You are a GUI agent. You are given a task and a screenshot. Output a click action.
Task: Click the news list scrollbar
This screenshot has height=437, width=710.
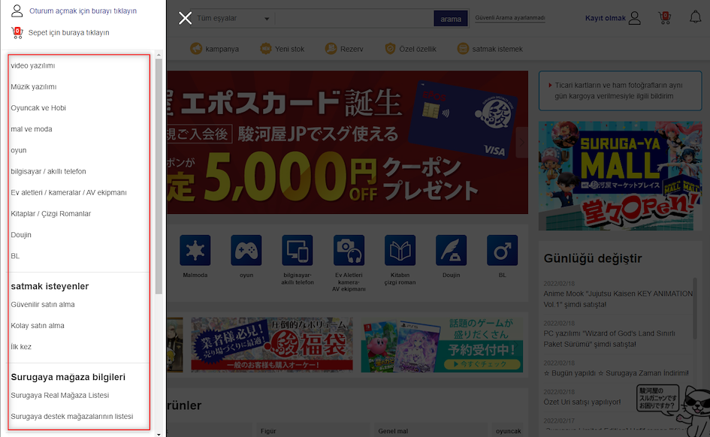pos(695,309)
